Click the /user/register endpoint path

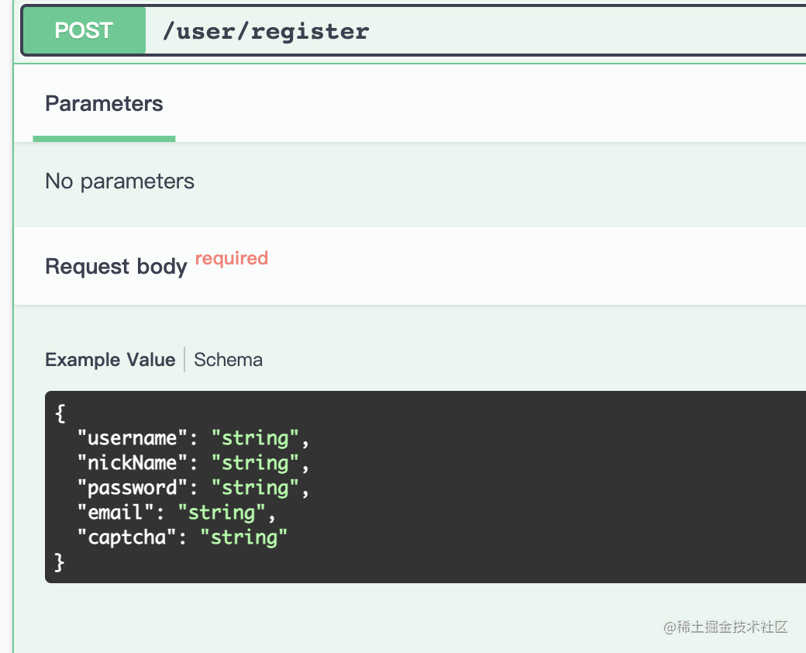coord(265,31)
